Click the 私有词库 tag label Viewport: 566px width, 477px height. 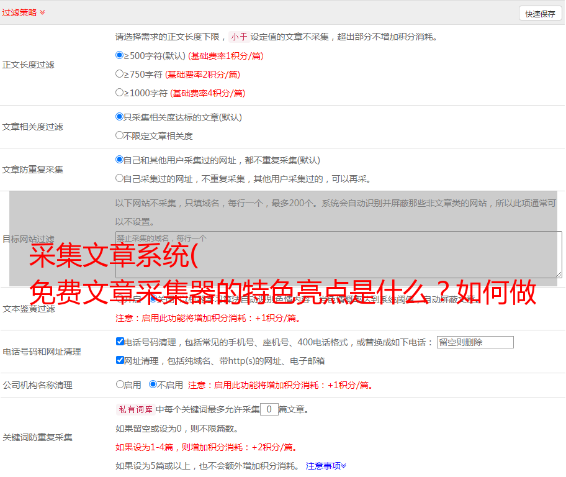[x=135, y=409]
